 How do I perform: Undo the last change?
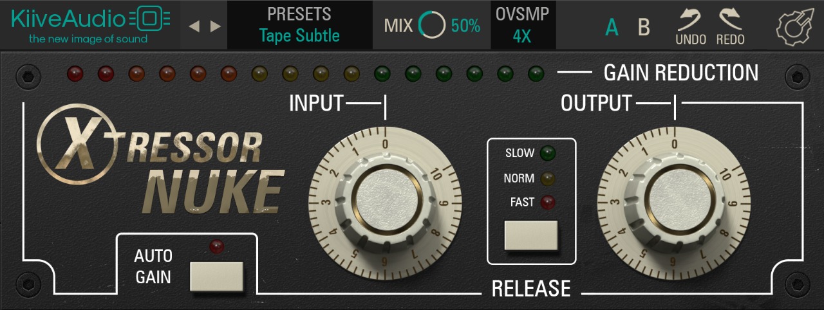[691, 27]
